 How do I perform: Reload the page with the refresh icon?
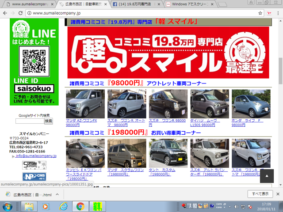[x=21, y=13]
